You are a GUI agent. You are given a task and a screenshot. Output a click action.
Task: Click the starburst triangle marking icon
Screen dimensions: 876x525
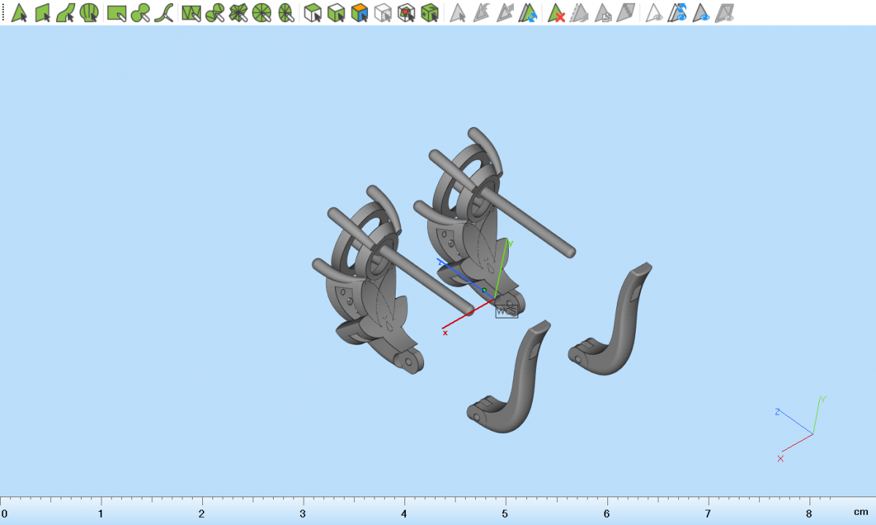coord(238,12)
